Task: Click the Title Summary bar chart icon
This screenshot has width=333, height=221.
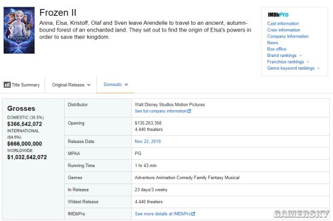Action: click(7, 85)
